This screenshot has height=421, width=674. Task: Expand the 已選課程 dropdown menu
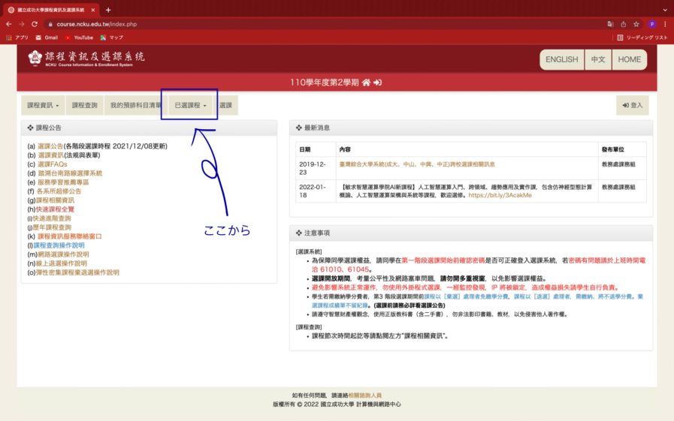click(x=190, y=106)
